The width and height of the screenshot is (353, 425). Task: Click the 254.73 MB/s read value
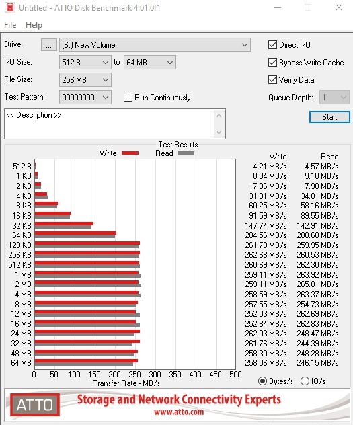[317, 304]
